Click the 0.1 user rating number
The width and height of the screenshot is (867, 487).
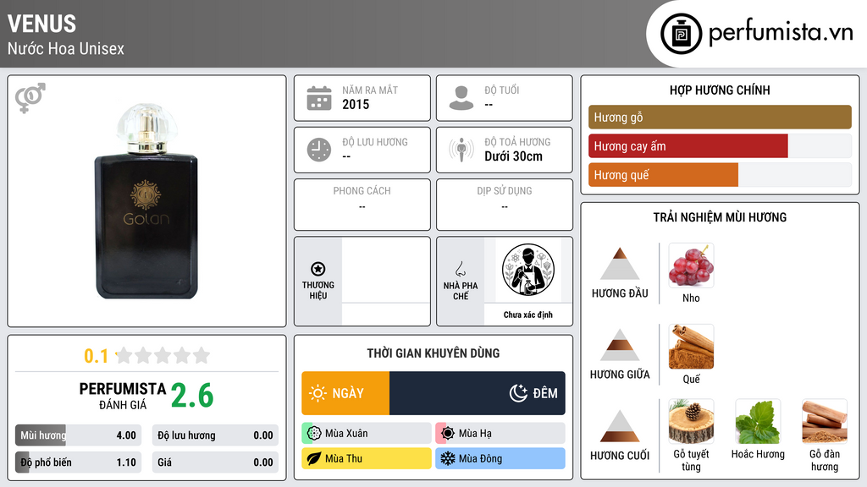(97, 356)
